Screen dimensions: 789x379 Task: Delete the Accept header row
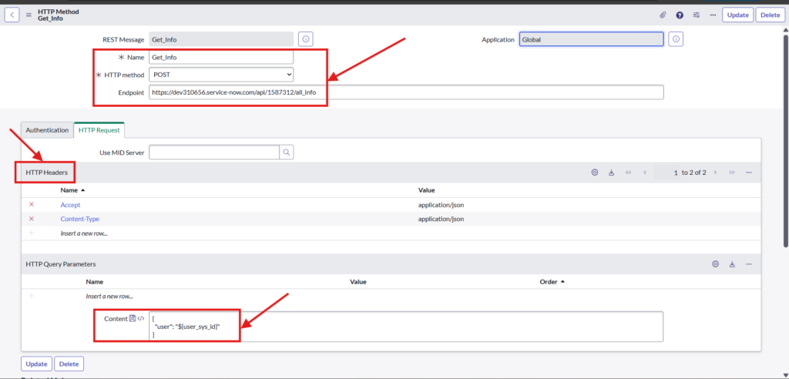coord(32,205)
